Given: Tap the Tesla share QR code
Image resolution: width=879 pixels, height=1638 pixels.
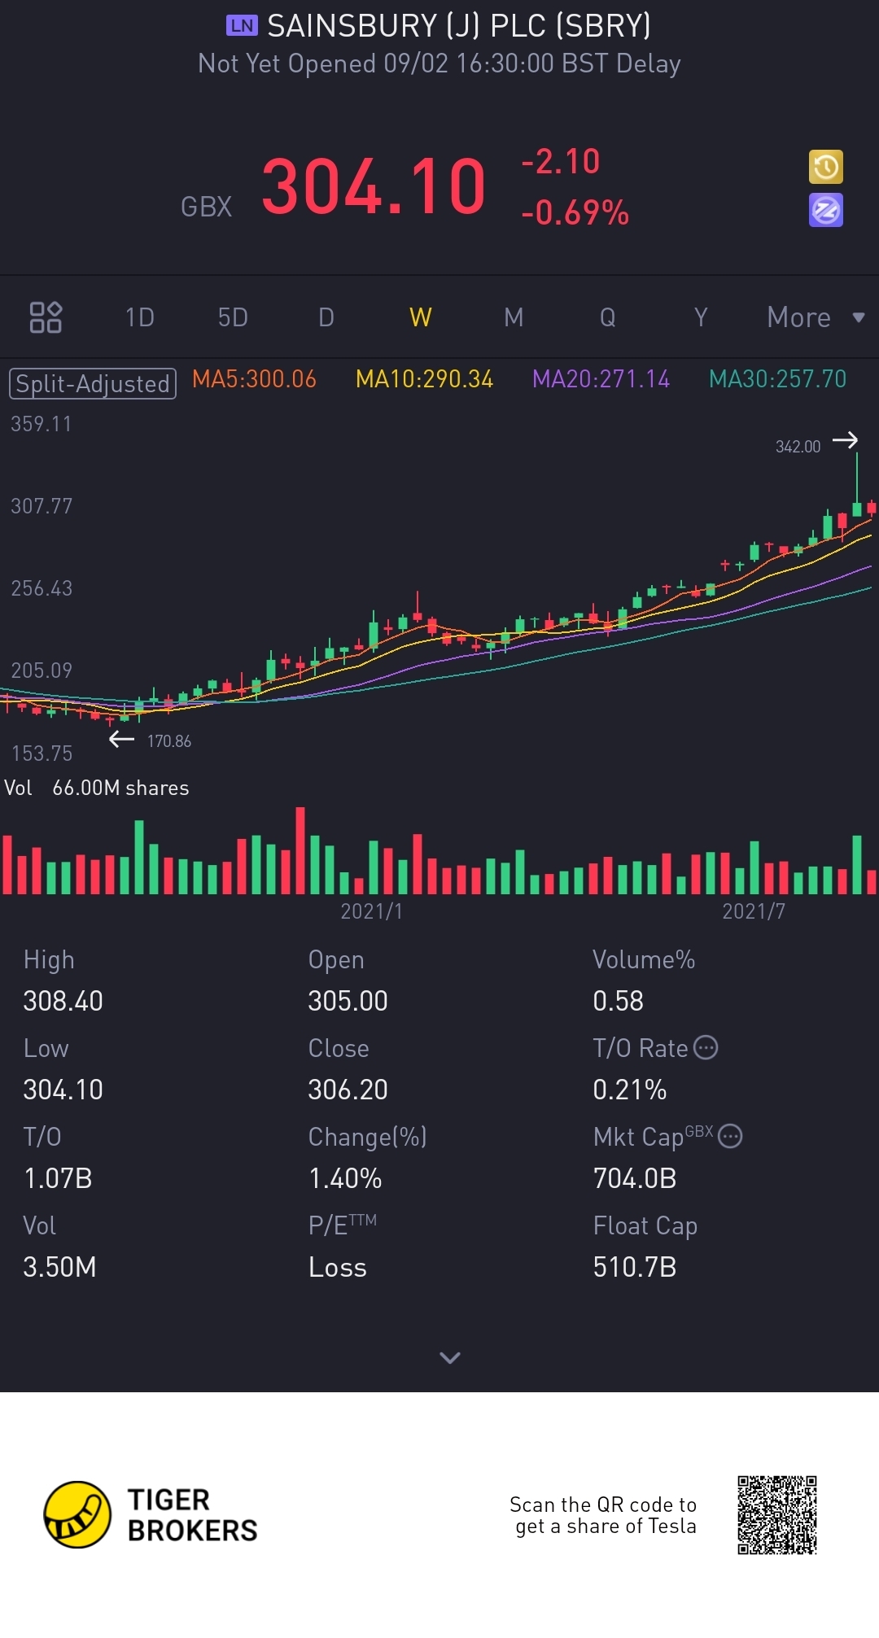Looking at the screenshot, I should 777,1515.
